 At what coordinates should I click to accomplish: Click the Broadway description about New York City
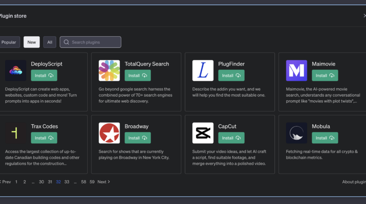(134, 154)
